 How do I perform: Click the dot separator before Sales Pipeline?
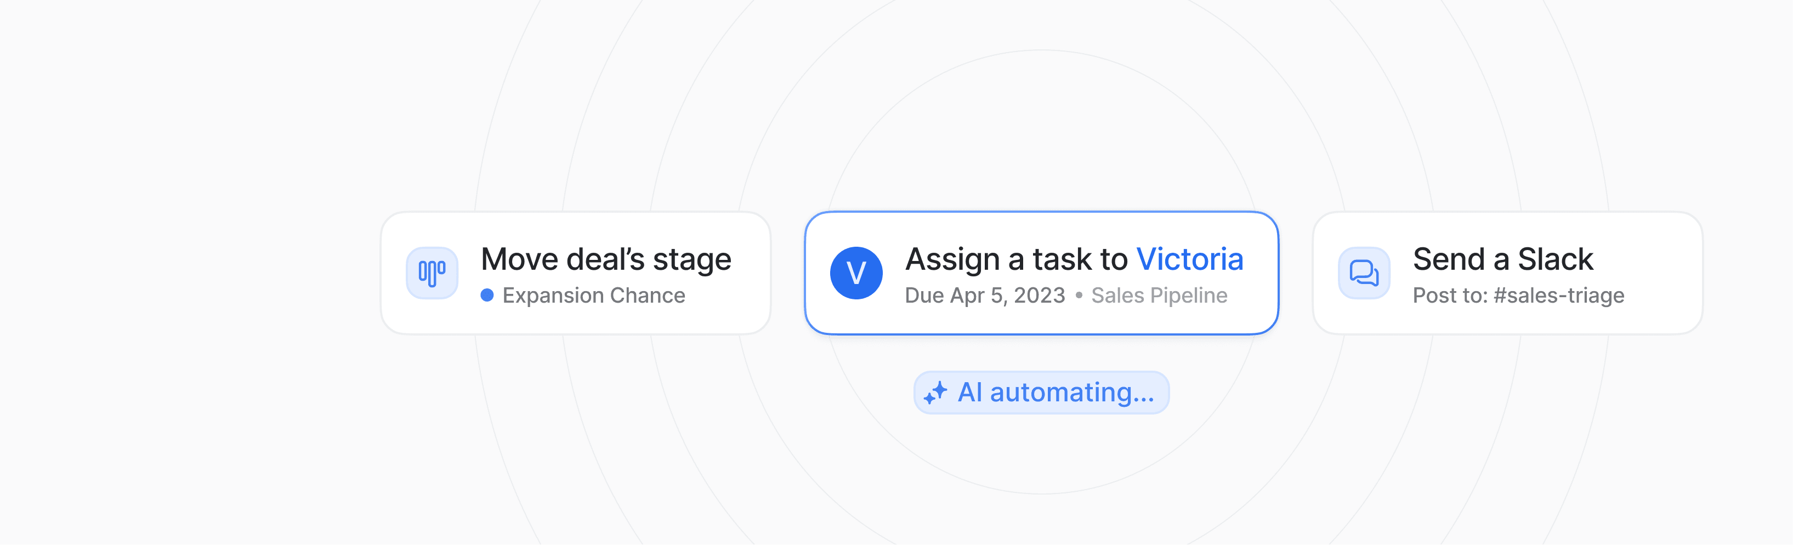click(1078, 296)
